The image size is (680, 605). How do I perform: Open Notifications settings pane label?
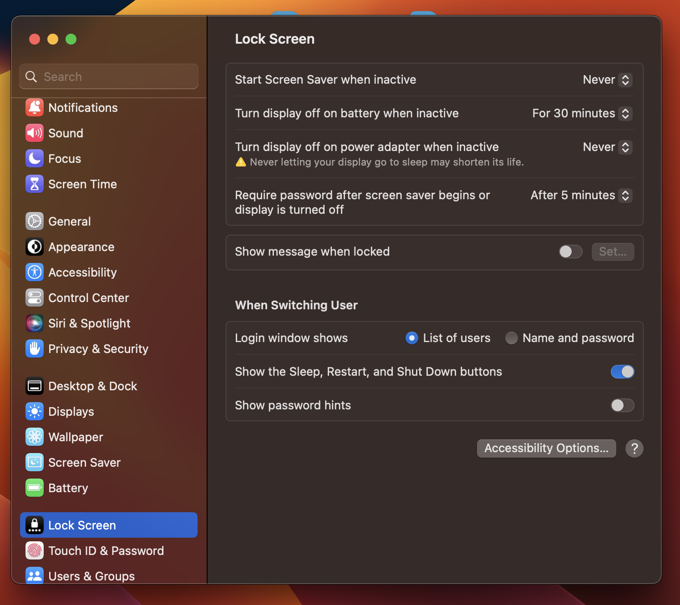pos(83,108)
